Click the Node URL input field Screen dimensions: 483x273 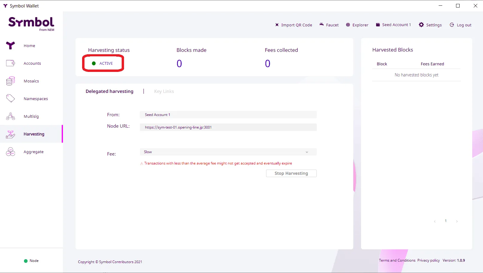[228, 127]
